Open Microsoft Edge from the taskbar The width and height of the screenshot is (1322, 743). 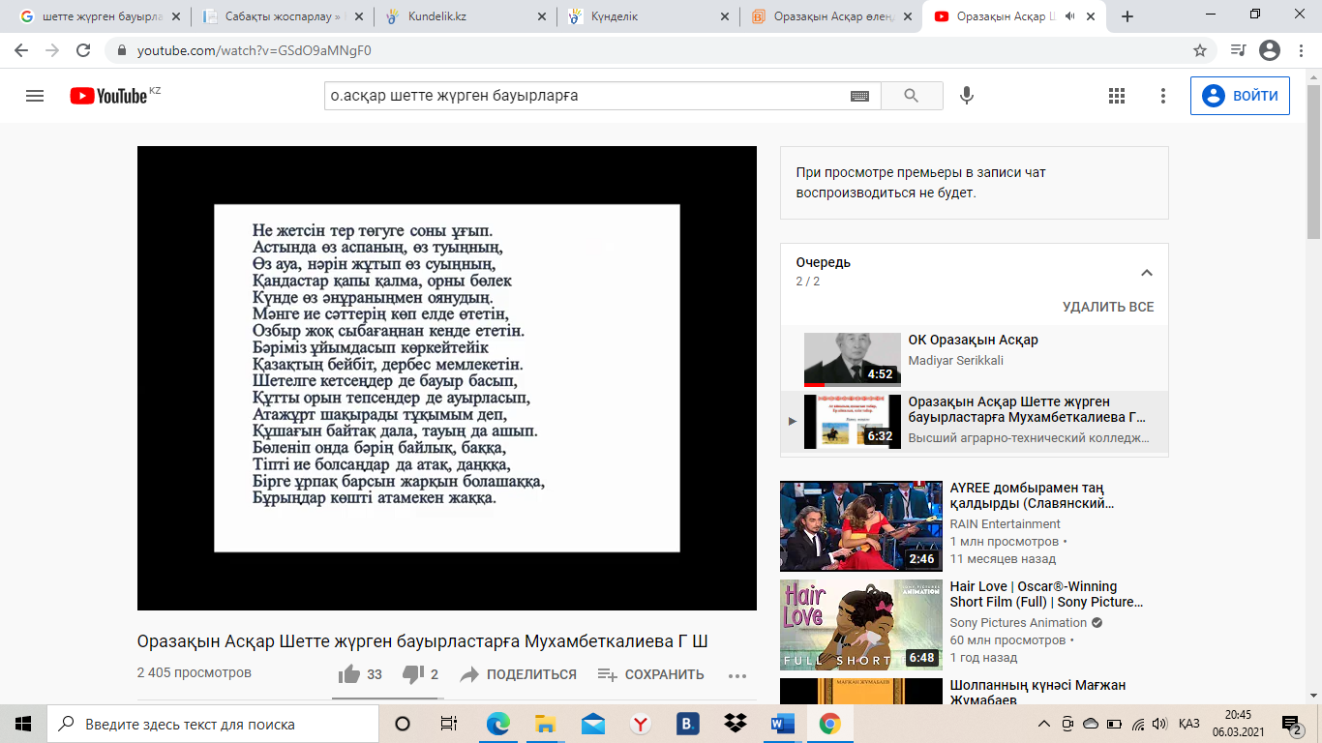click(x=497, y=724)
